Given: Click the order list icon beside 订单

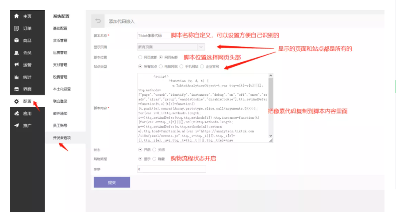Looking at the screenshot, I should (16, 29).
